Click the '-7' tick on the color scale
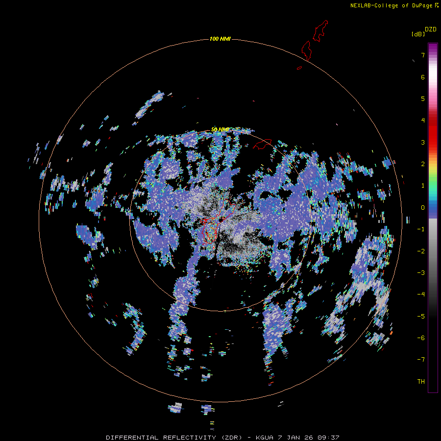Viewport: 441px width, 441px height. click(x=421, y=360)
